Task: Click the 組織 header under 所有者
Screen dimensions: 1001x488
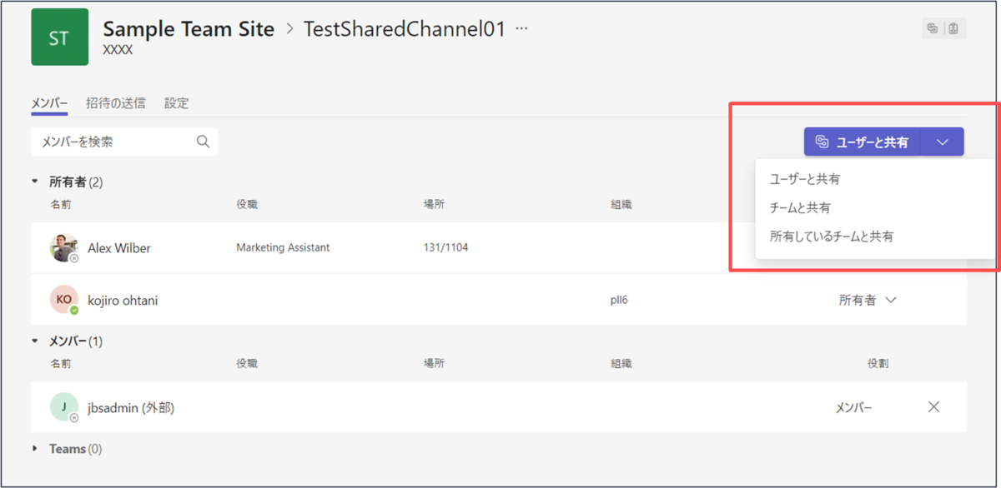Action: (x=621, y=204)
